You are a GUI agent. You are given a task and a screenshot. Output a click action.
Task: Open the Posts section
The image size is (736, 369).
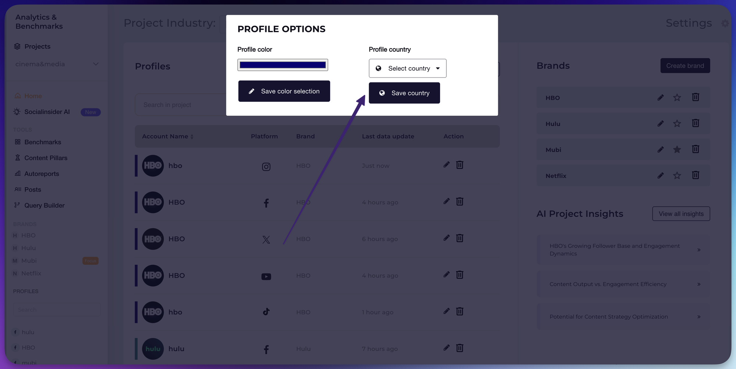coord(32,189)
